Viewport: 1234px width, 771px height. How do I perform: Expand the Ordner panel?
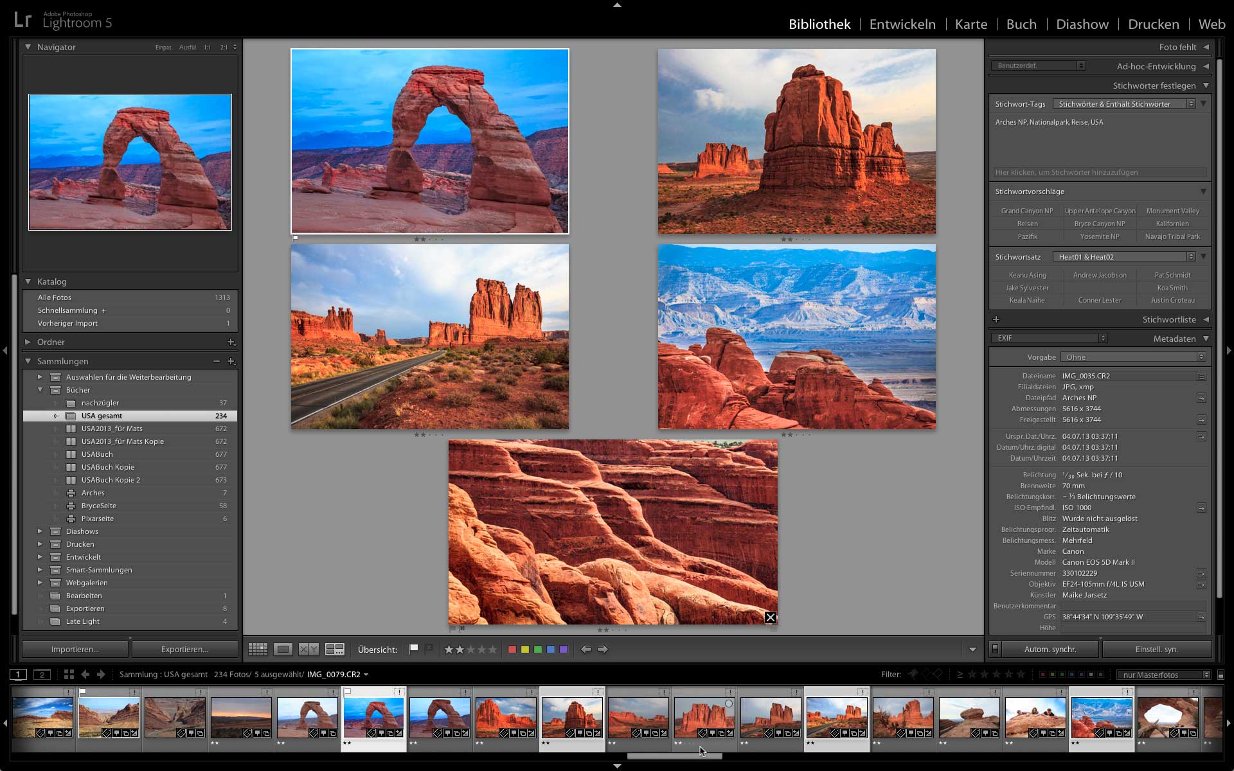[28, 342]
